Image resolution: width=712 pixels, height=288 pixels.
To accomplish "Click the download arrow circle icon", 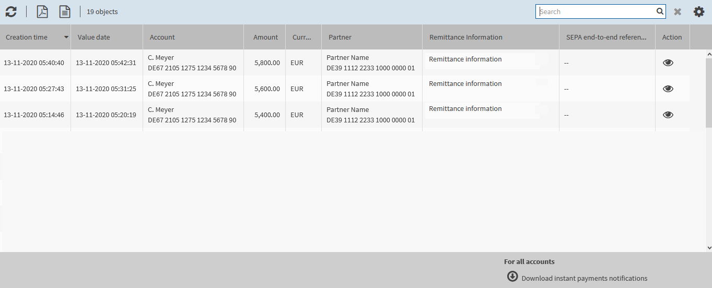I will 512,277.
